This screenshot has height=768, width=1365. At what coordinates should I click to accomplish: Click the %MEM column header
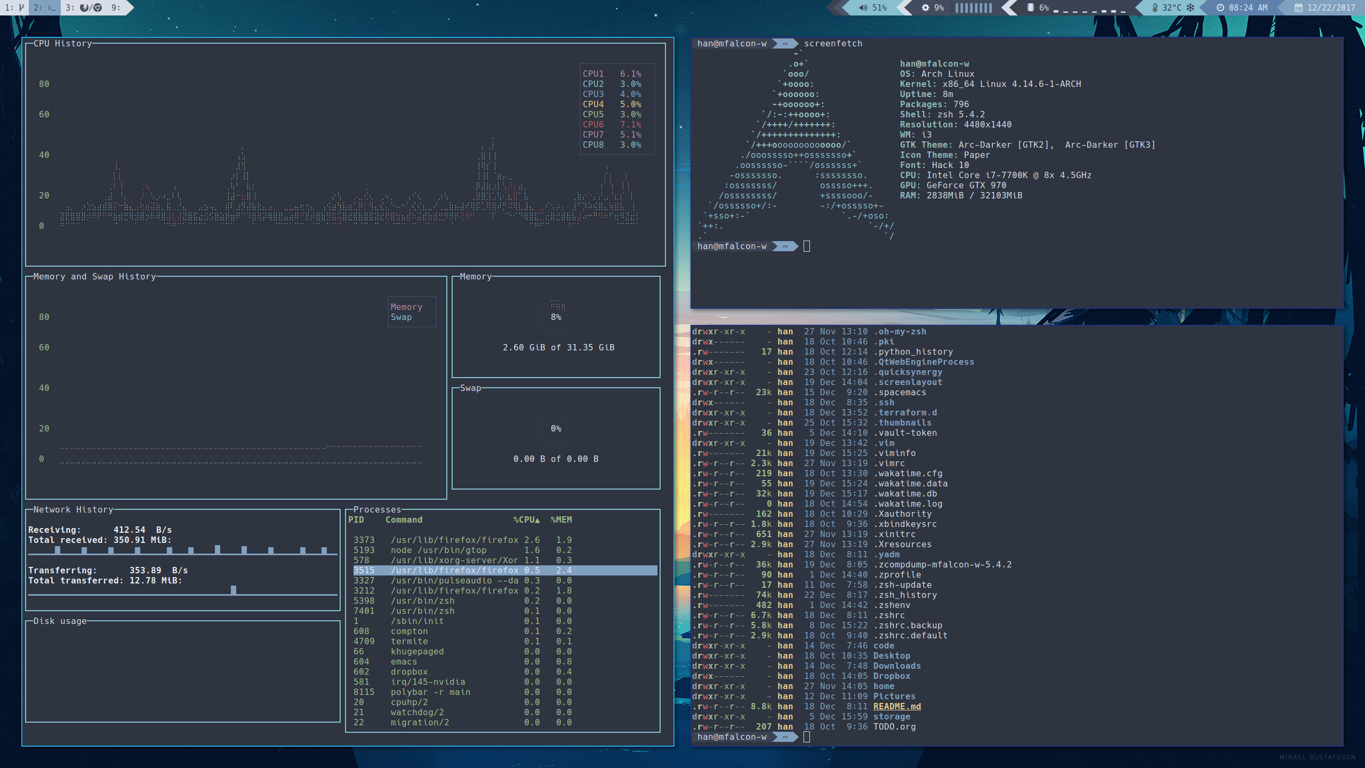click(561, 519)
